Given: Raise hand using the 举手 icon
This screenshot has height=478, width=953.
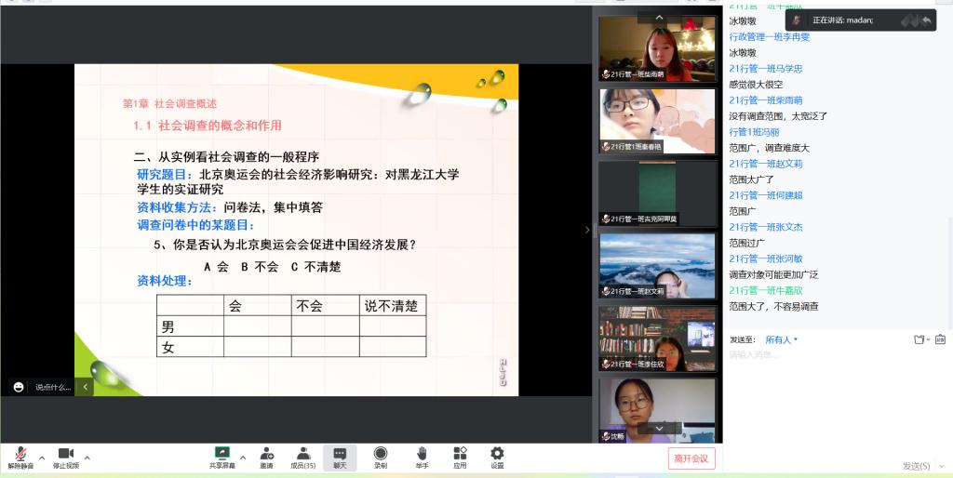Looking at the screenshot, I should (422, 455).
